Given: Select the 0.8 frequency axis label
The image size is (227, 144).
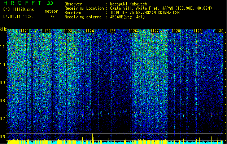Looking at the screenshot, I should click(x=3, y=101).
